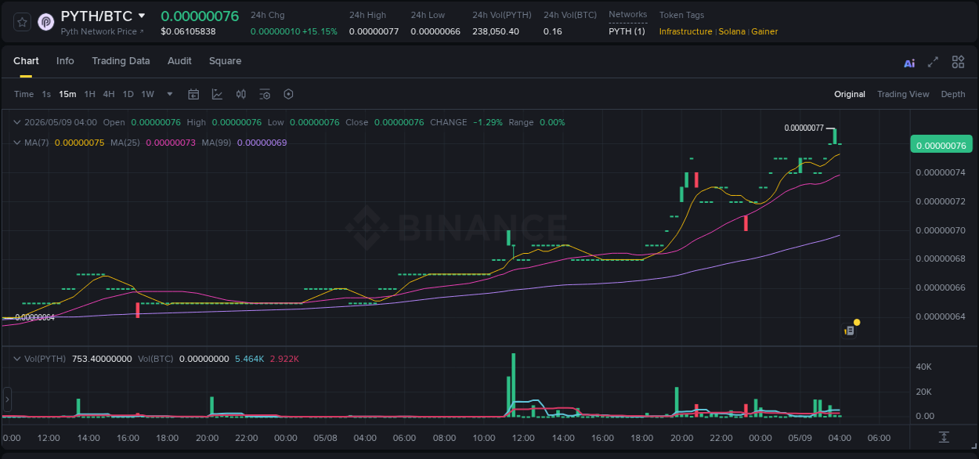Select the 1W interval

tap(147, 94)
